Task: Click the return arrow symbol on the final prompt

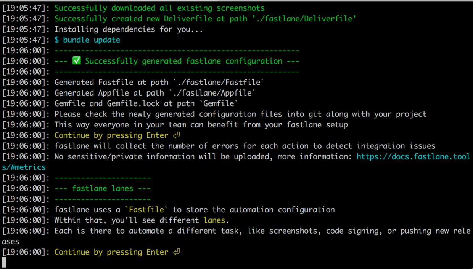Action: click(176, 252)
